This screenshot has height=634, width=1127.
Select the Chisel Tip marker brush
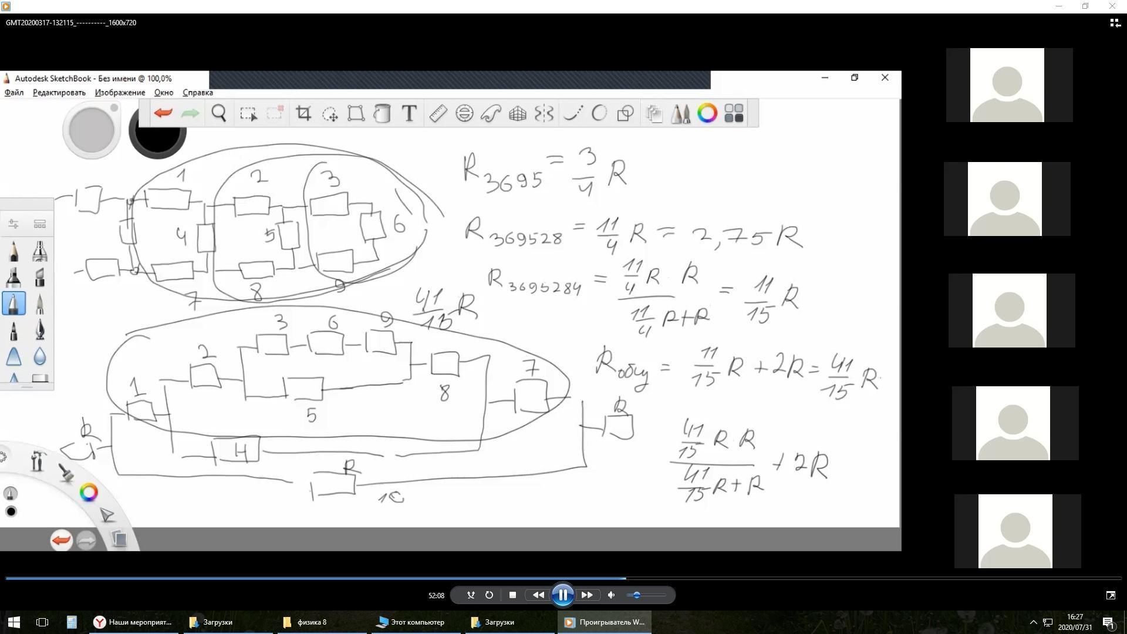click(40, 277)
